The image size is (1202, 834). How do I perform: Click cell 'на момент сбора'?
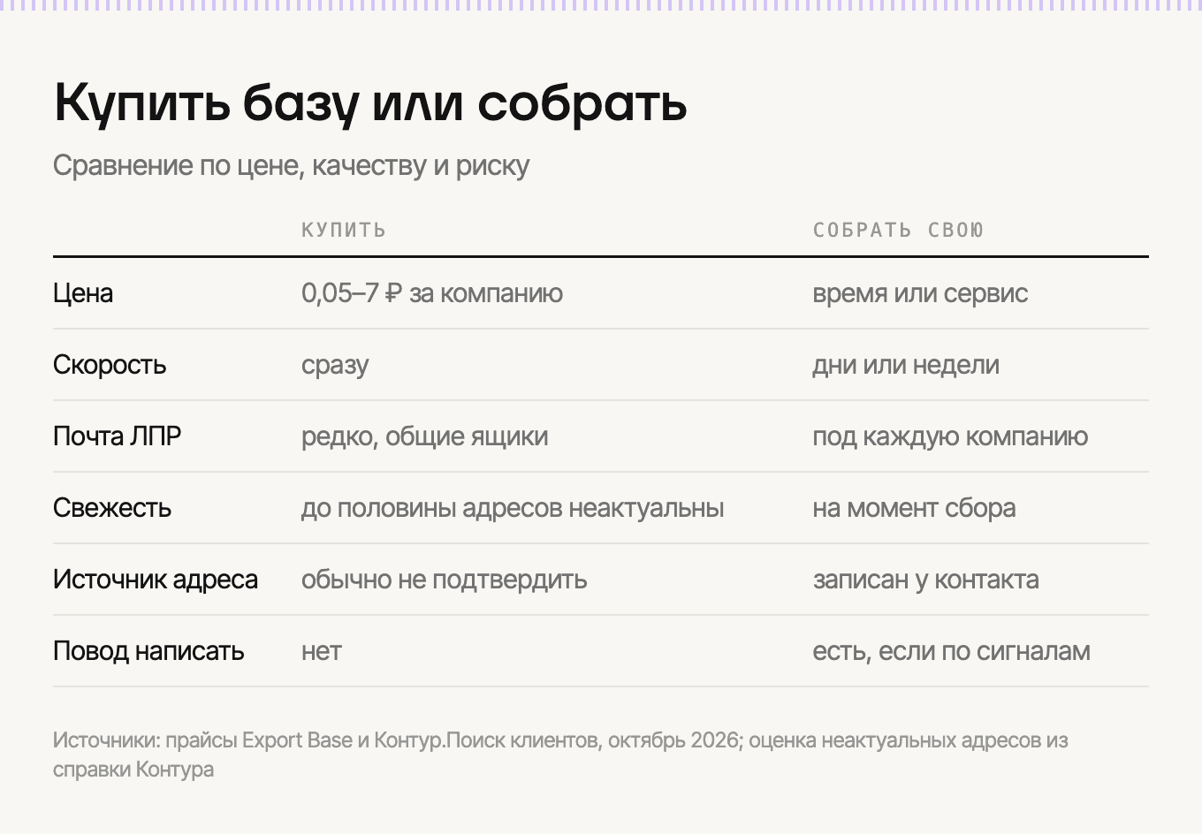coord(914,508)
